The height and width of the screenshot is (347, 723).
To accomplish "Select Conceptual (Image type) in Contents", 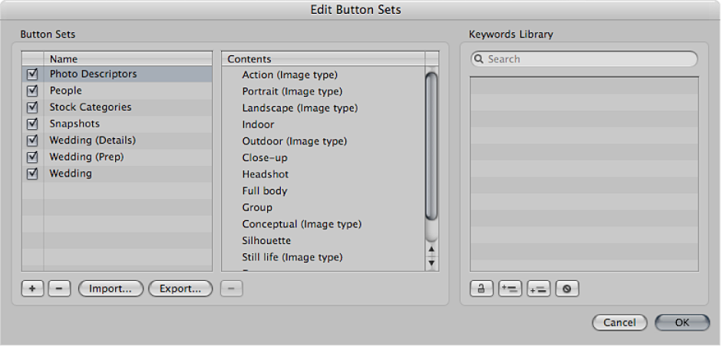I will [x=302, y=224].
